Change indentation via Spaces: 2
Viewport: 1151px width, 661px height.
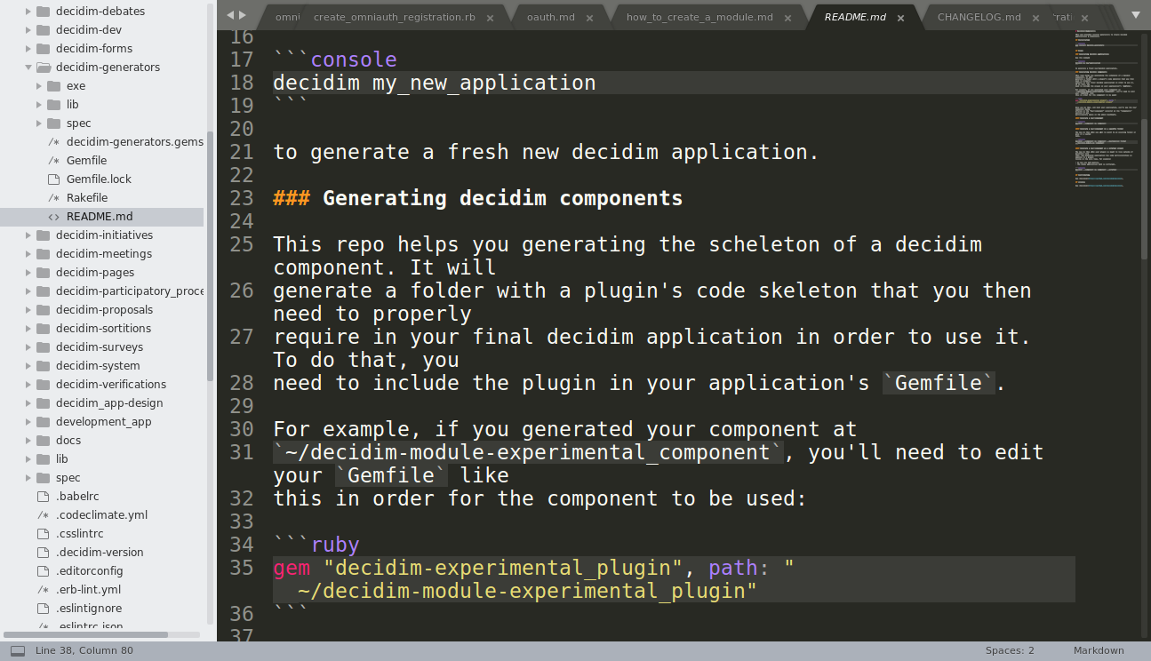coord(1010,650)
